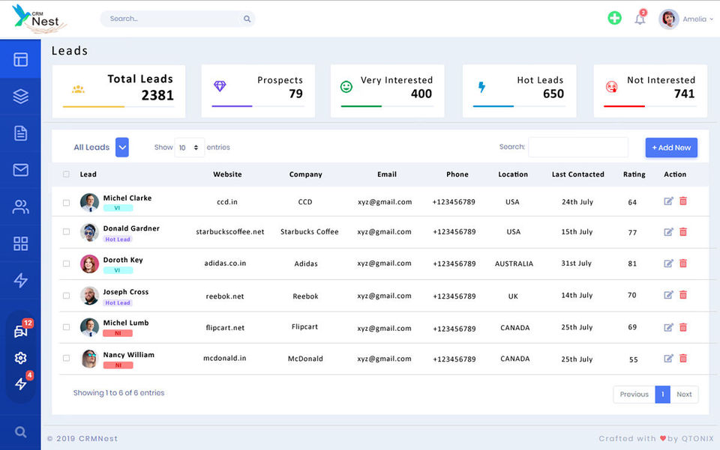This screenshot has height=450, width=720.
Task: Delete the Doroth Key lead
Action: pos(683,263)
